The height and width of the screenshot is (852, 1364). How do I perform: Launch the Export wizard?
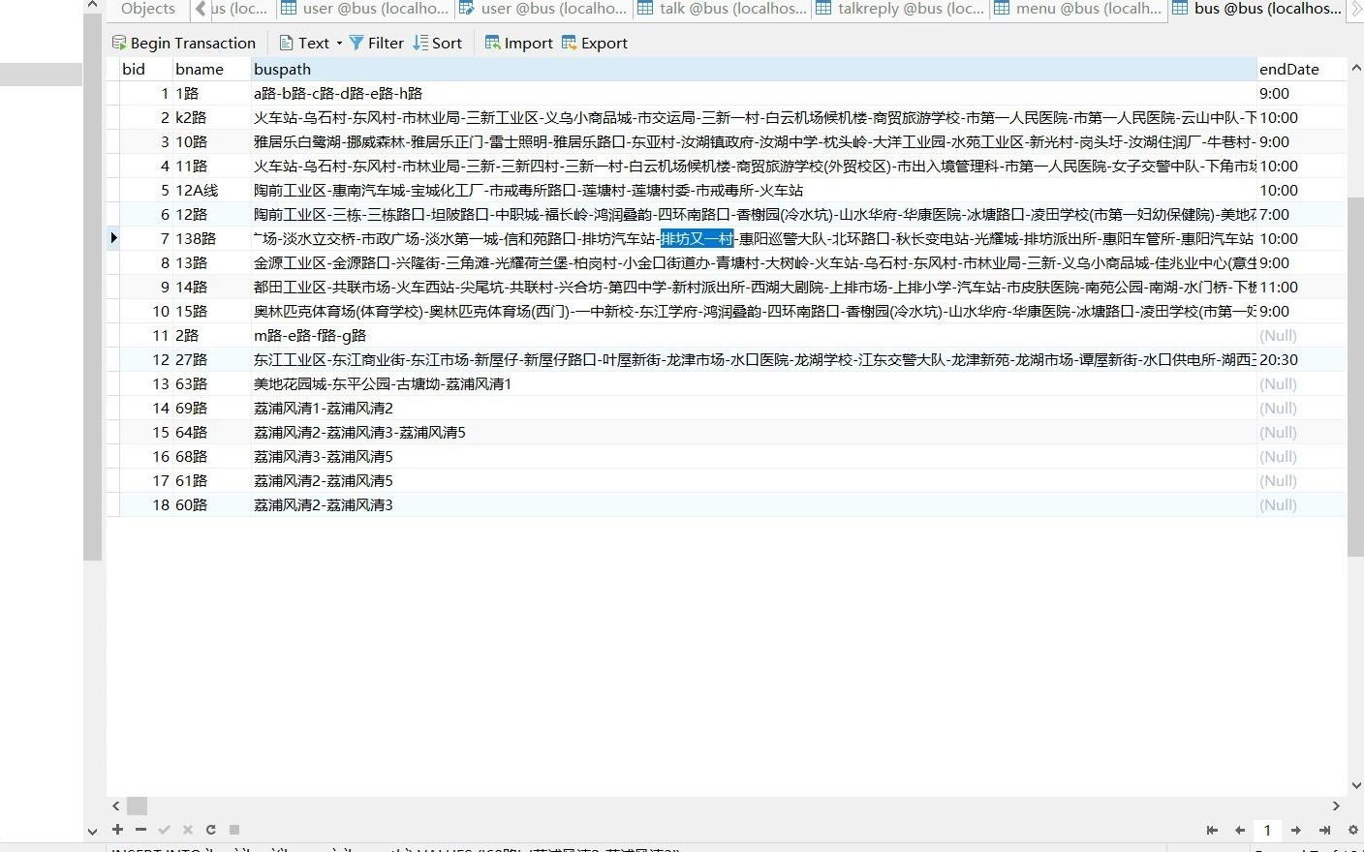click(594, 43)
